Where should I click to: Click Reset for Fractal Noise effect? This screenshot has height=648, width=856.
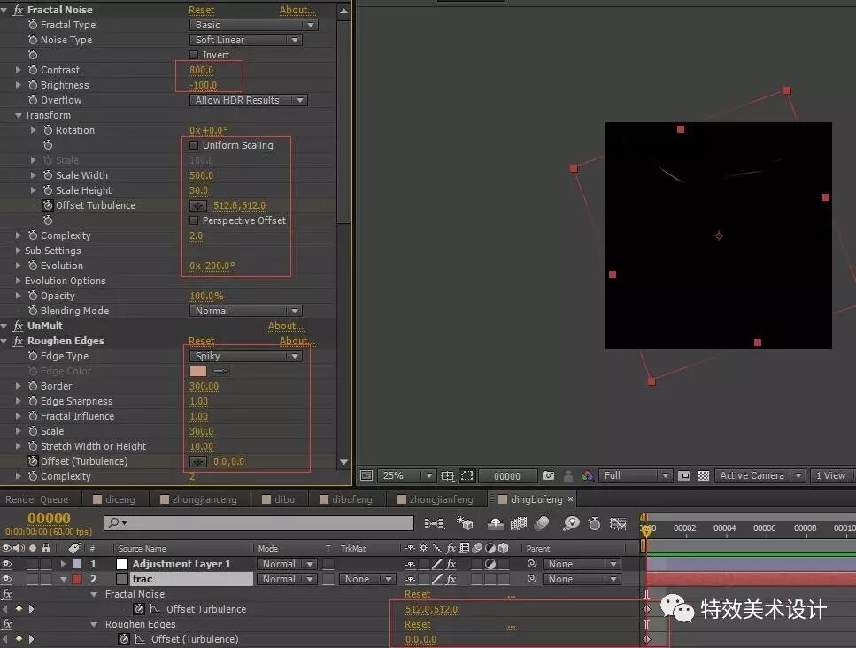click(202, 10)
